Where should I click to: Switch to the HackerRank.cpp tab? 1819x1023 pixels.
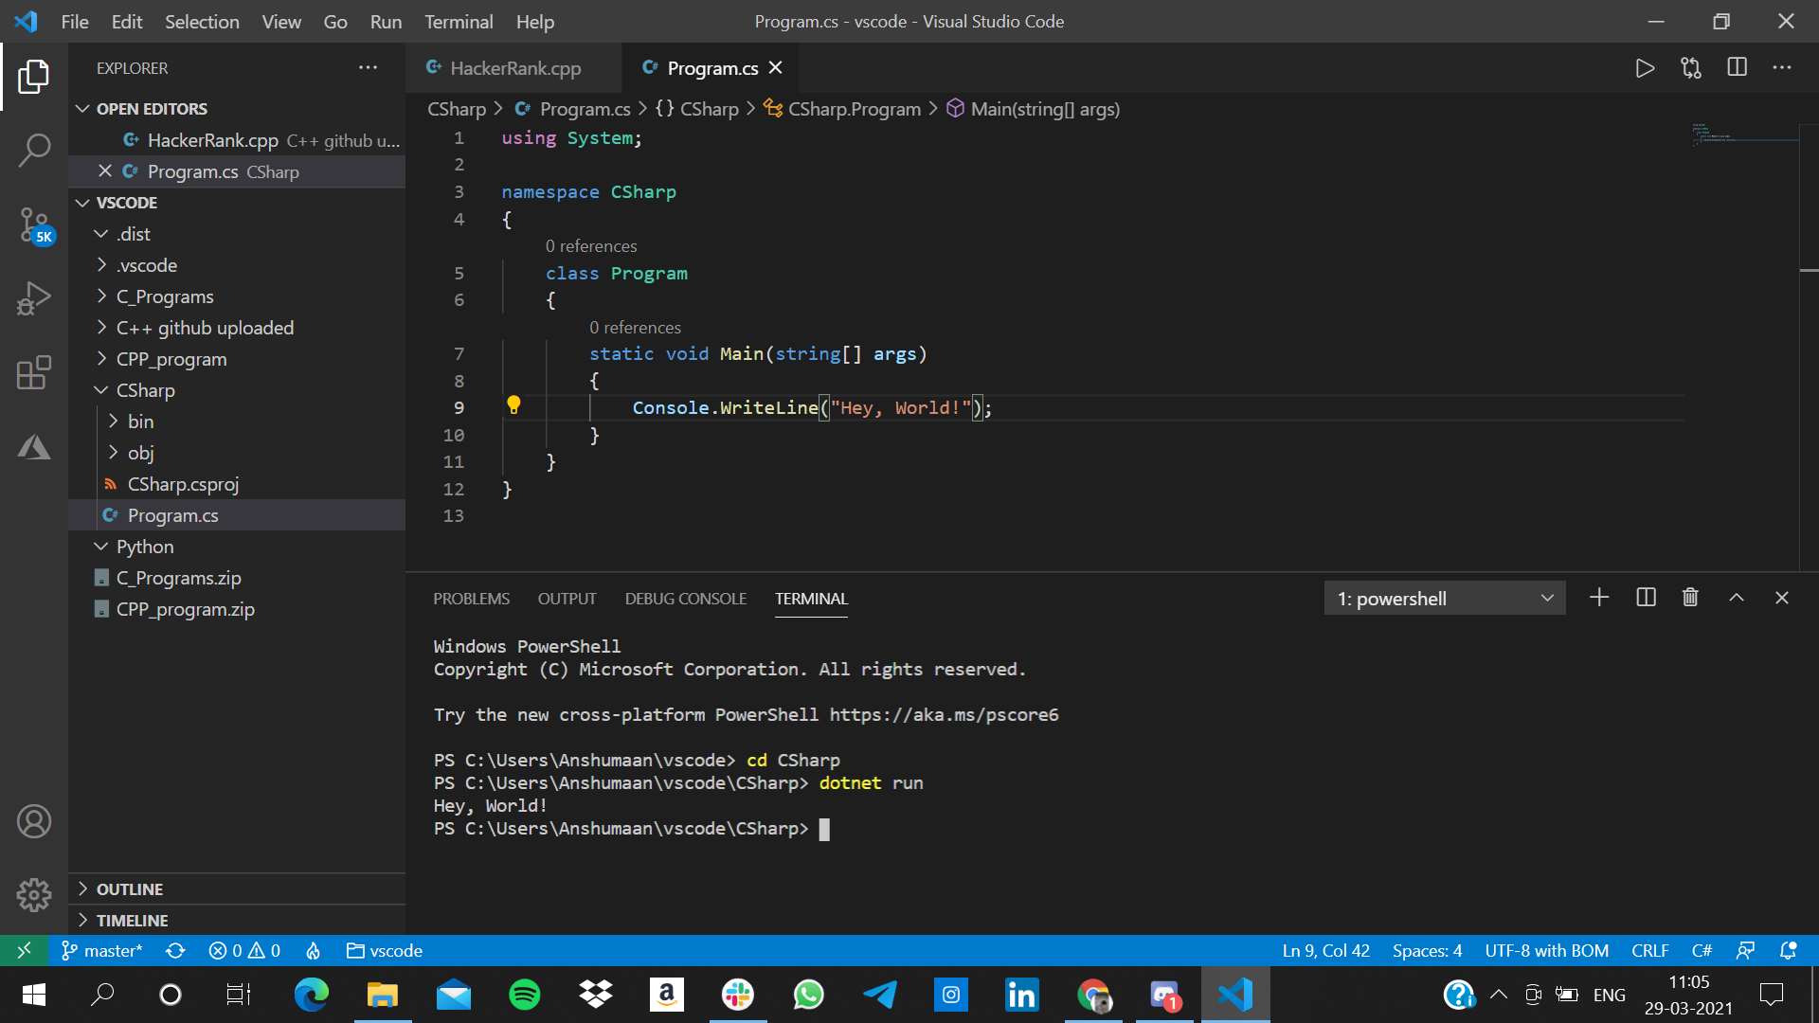[514, 68]
